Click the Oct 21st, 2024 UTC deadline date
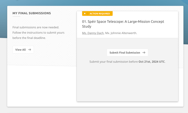Viewport: 188px width, 113px height. [x=152, y=62]
